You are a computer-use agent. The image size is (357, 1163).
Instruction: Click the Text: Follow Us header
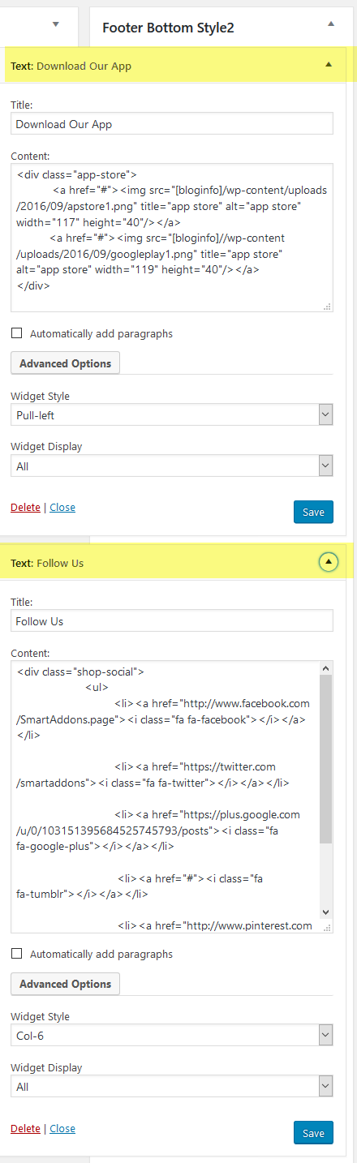(x=47, y=563)
